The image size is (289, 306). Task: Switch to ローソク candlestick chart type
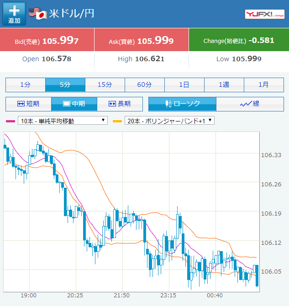(x=182, y=104)
